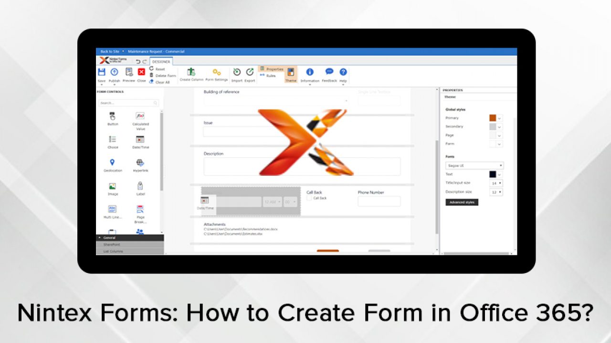
Task: Expand the List Columns section
Action: click(x=130, y=251)
